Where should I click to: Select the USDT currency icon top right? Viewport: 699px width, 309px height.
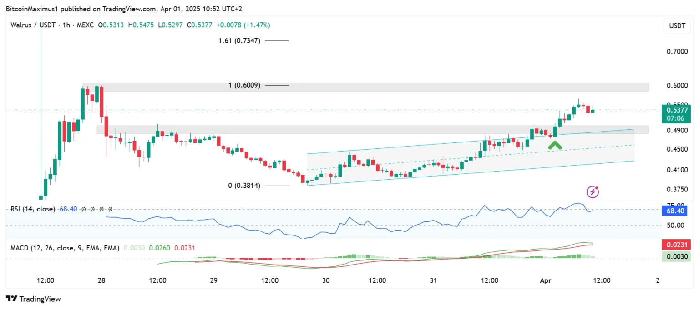(677, 26)
